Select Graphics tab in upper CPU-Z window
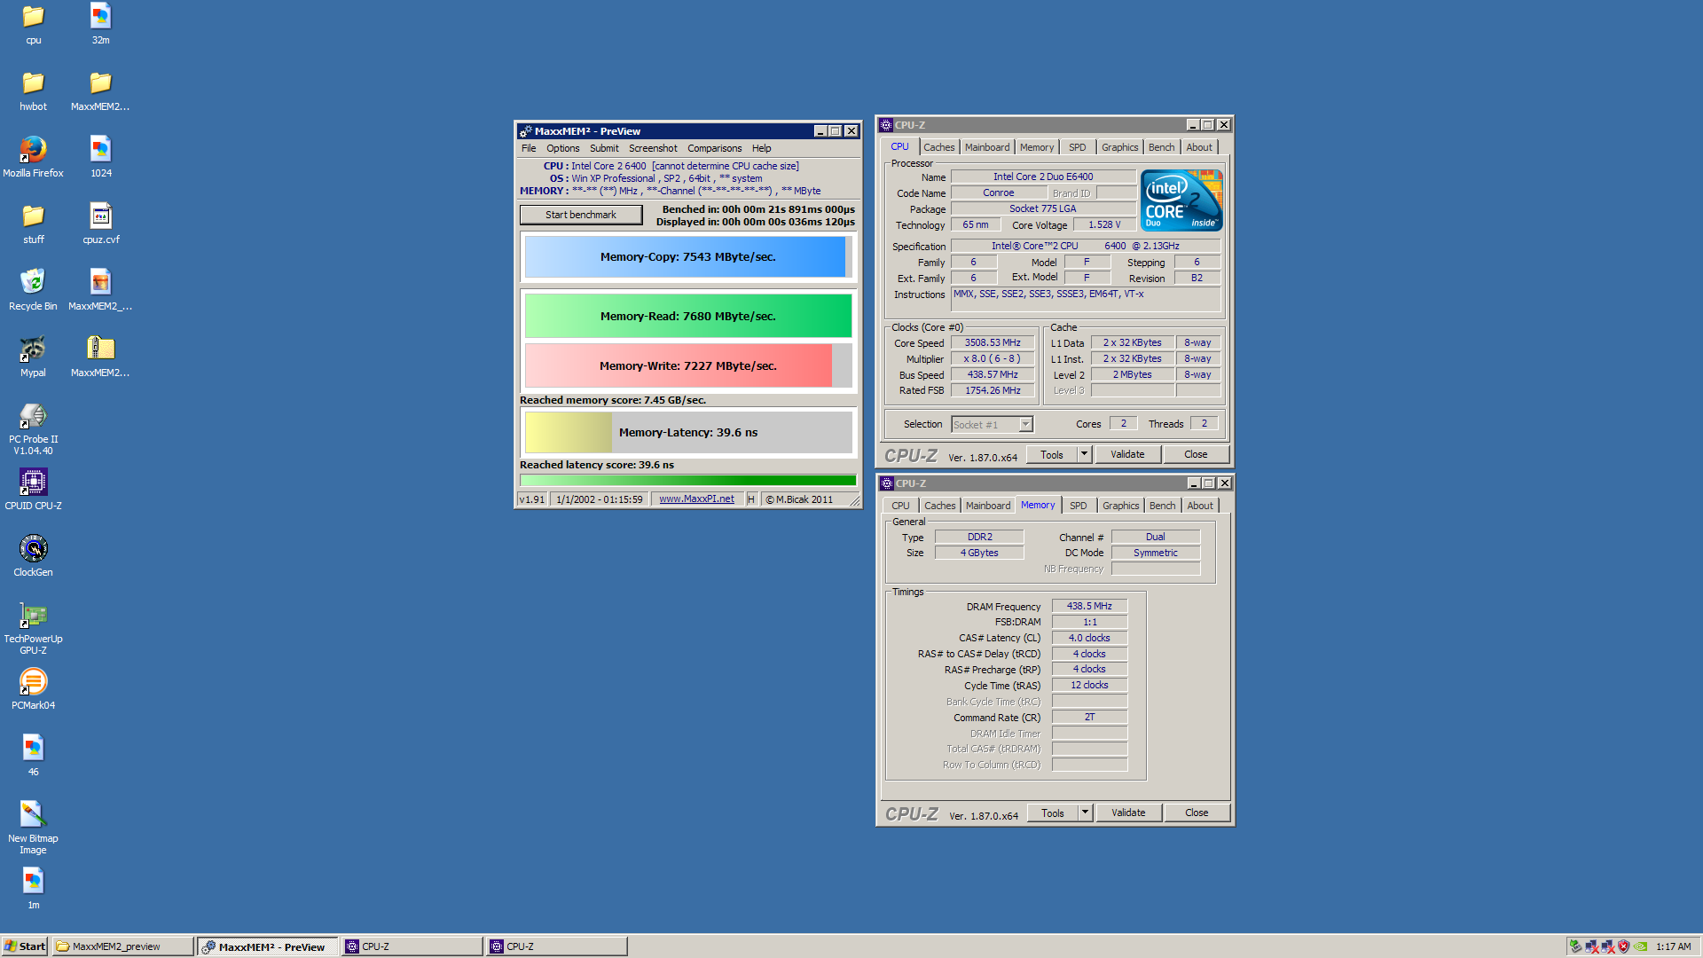 1119,147
